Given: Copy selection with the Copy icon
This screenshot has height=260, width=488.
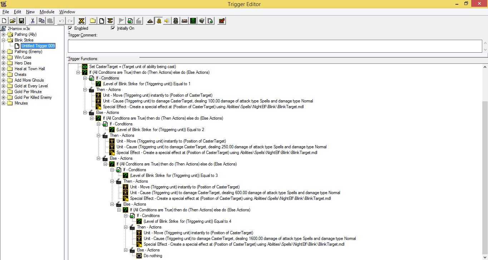Looking at the screenshot, I should click(x=41, y=21).
